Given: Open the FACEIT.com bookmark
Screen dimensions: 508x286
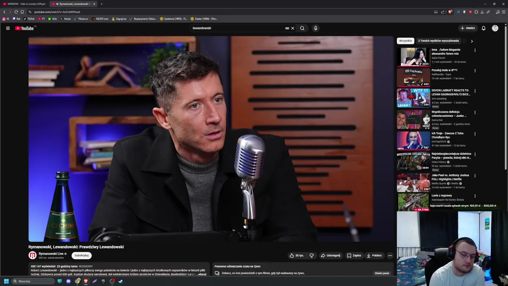Looking at the screenshot, I should pos(100,19).
